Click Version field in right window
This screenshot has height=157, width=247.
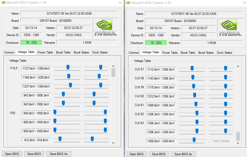point(198,28)
